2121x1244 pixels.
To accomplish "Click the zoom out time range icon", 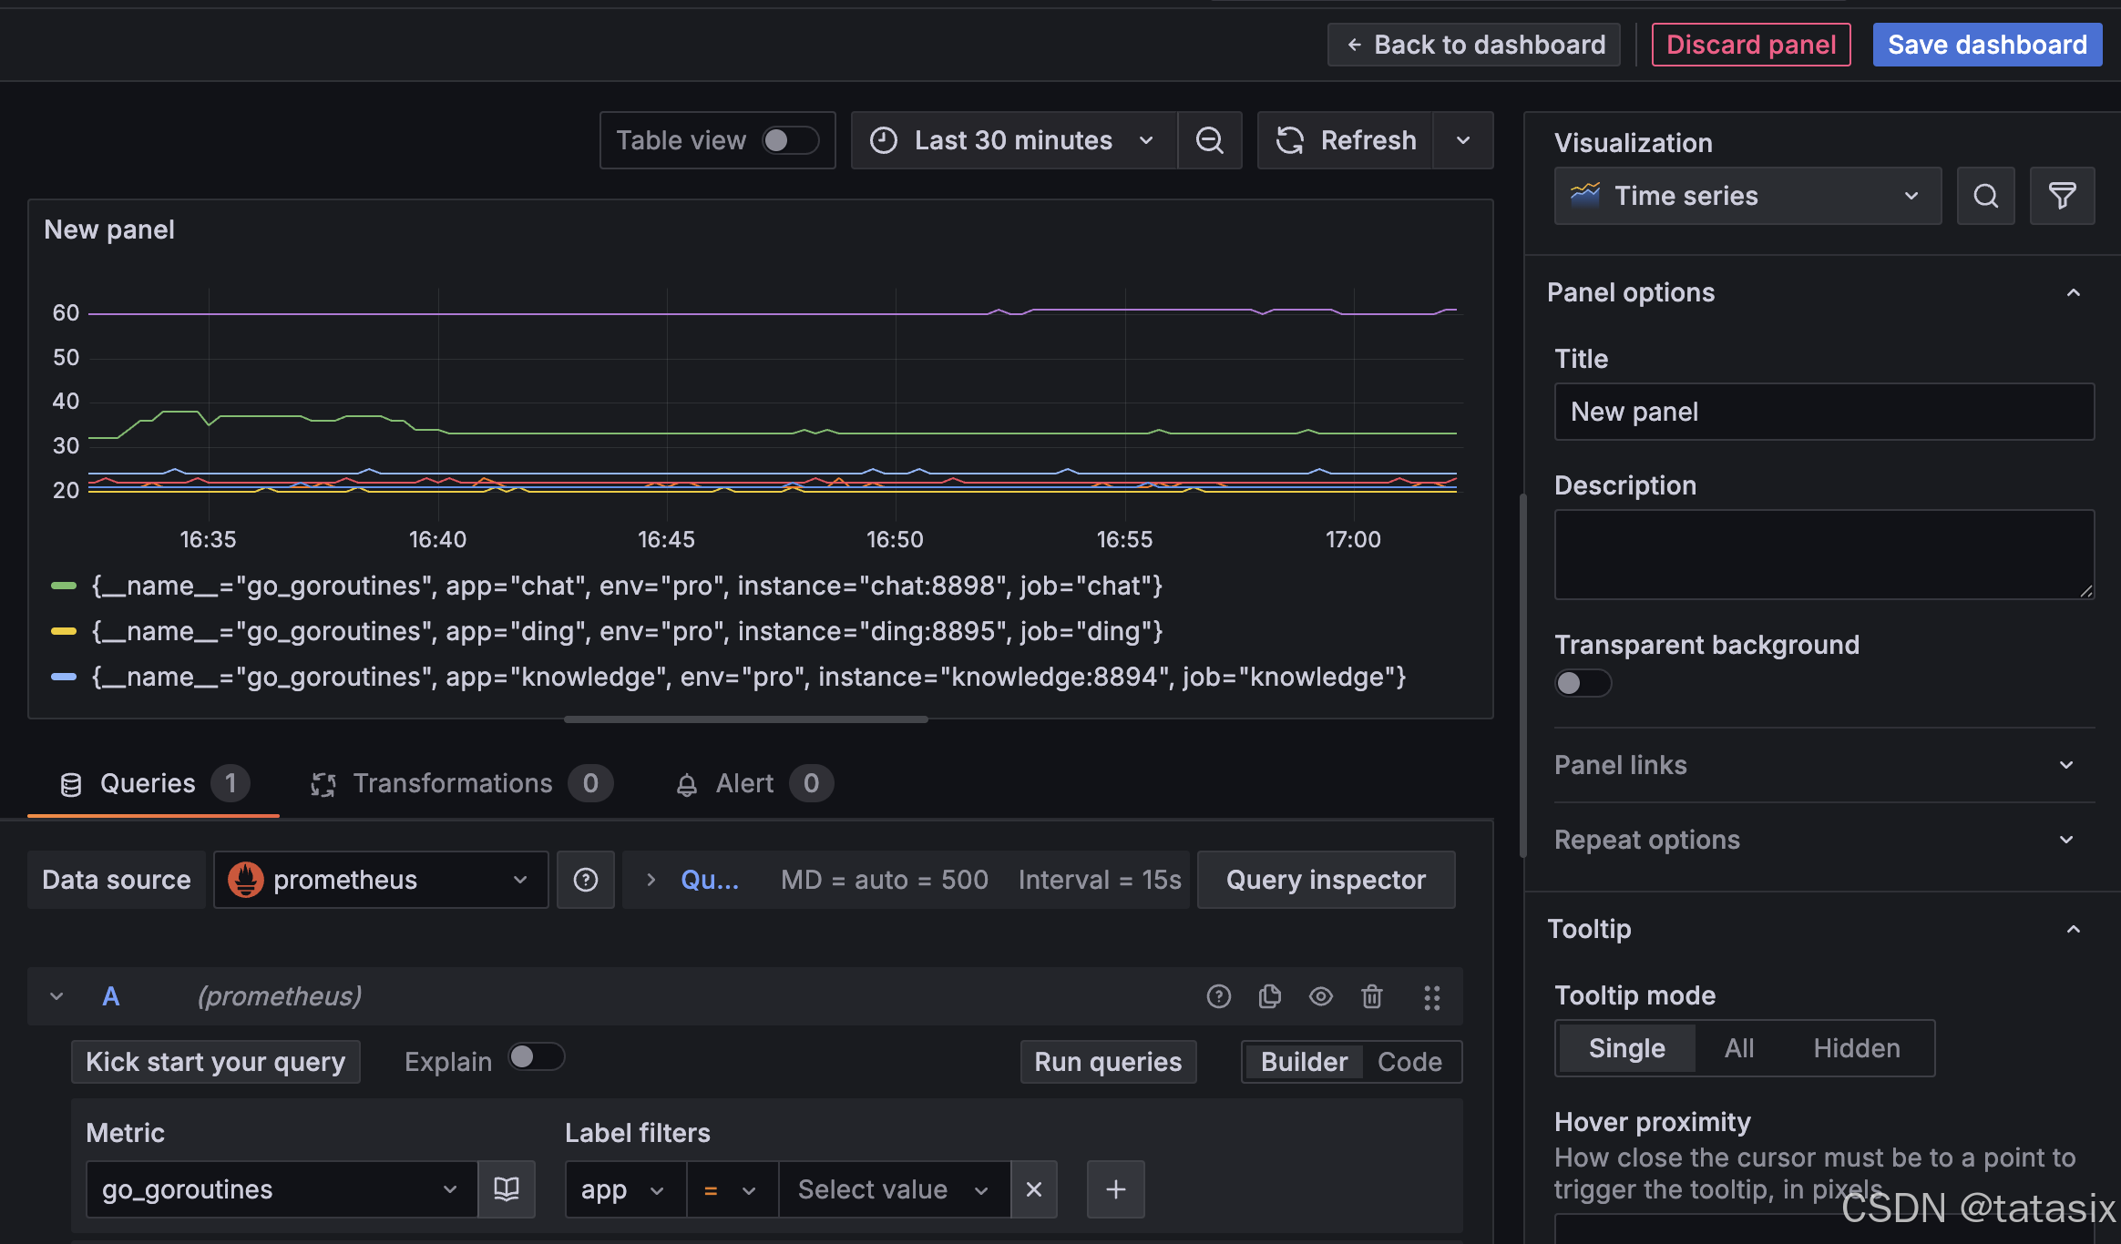I will point(1209,140).
